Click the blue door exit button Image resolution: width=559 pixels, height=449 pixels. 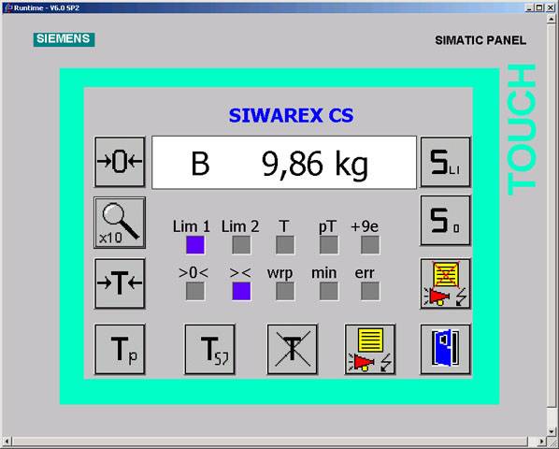point(446,349)
